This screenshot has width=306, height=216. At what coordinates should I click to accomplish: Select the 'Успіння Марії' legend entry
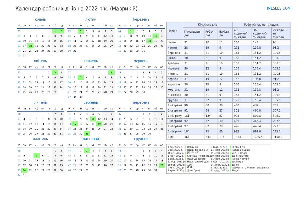tap(240, 153)
